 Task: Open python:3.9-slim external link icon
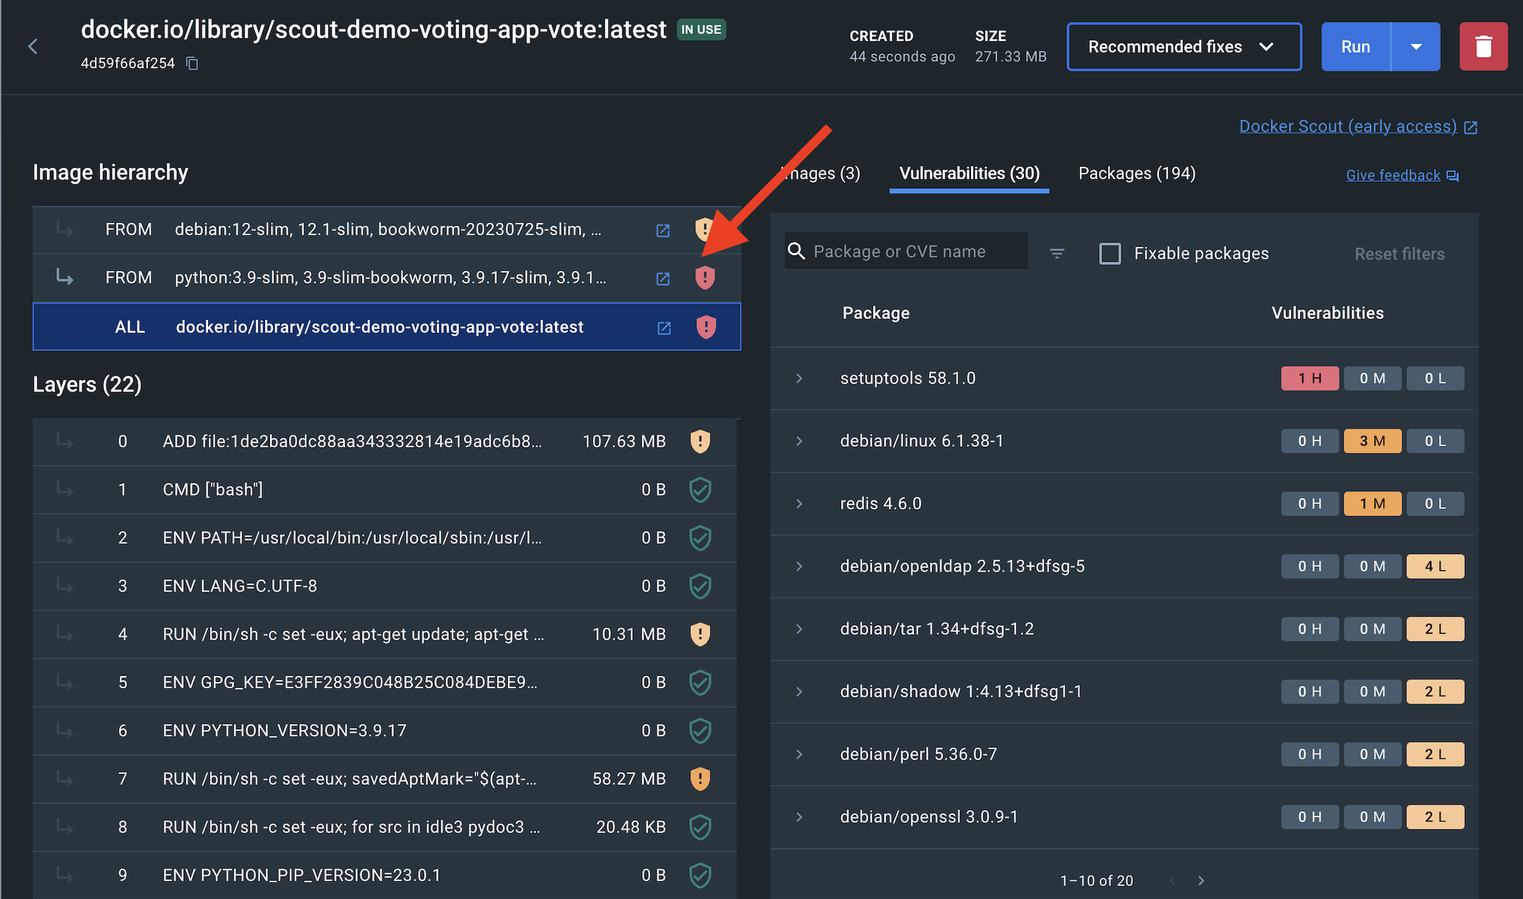(663, 279)
